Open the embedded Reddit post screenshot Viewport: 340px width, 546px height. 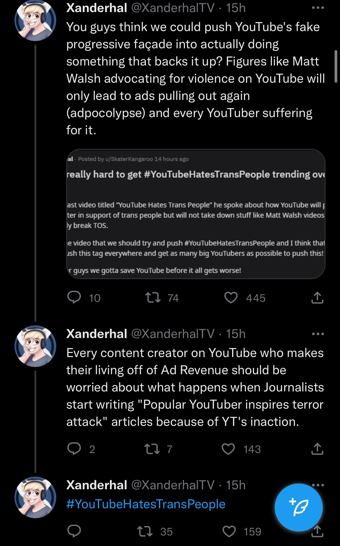[x=196, y=214]
